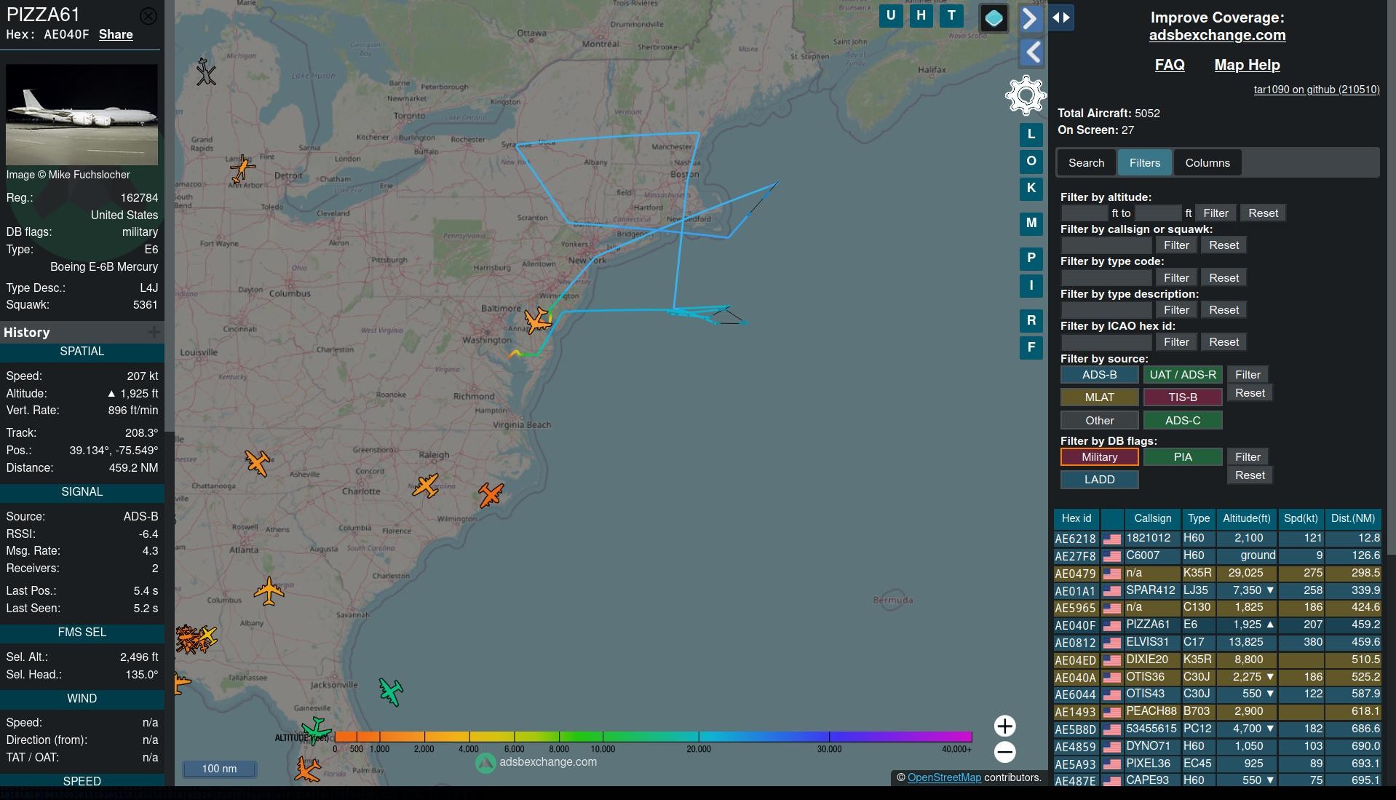Select the orange aircraft near Asheville
Screen dimensions: 1396x800
pos(257,462)
